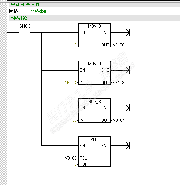Image resolution: width=180 pixels, height=185 pixels.
Task: Select the SM0.0 normally open contact
Action: click(25, 32)
